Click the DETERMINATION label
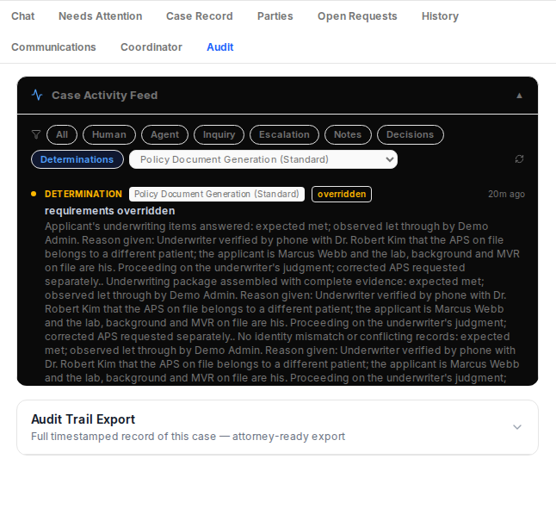This screenshot has height=521, width=556. coord(83,194)
